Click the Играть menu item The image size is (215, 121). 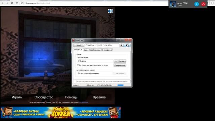pyautogui.click(x=17, y=97)
